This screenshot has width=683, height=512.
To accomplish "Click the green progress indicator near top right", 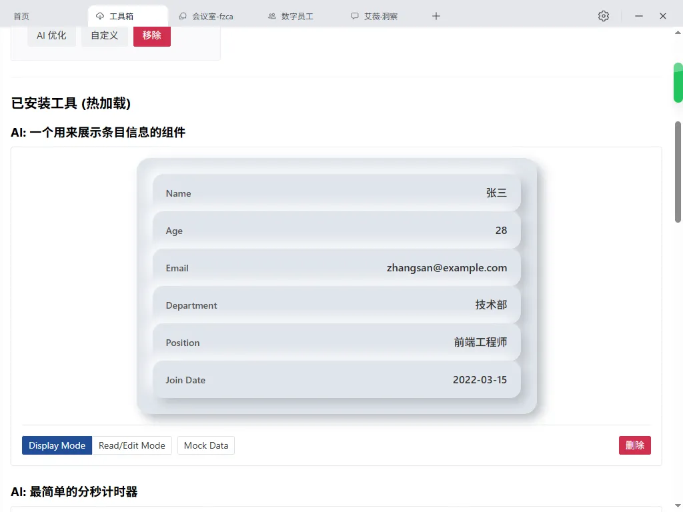I will coord(678,83).
